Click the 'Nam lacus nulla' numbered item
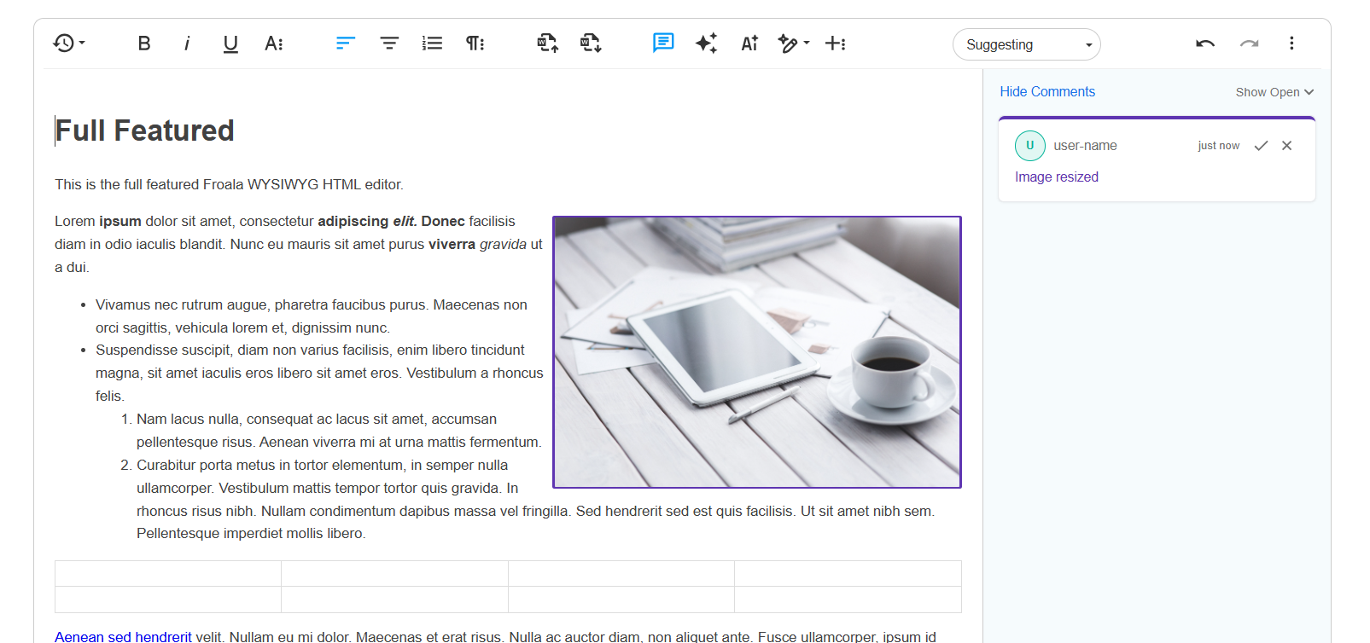 (x=339, y=431)
